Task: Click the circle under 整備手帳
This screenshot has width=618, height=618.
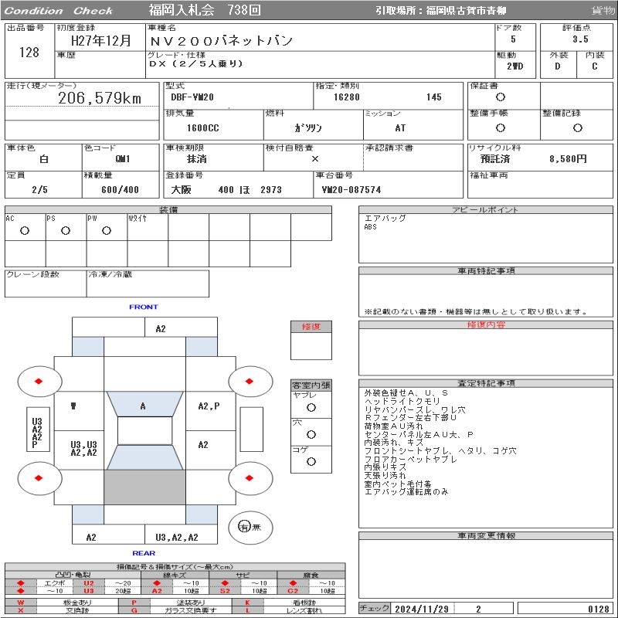Action: tap(501, 127)
